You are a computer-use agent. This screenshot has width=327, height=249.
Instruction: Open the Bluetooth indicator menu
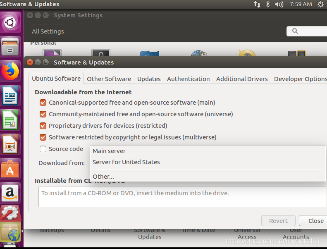(268, 4)
